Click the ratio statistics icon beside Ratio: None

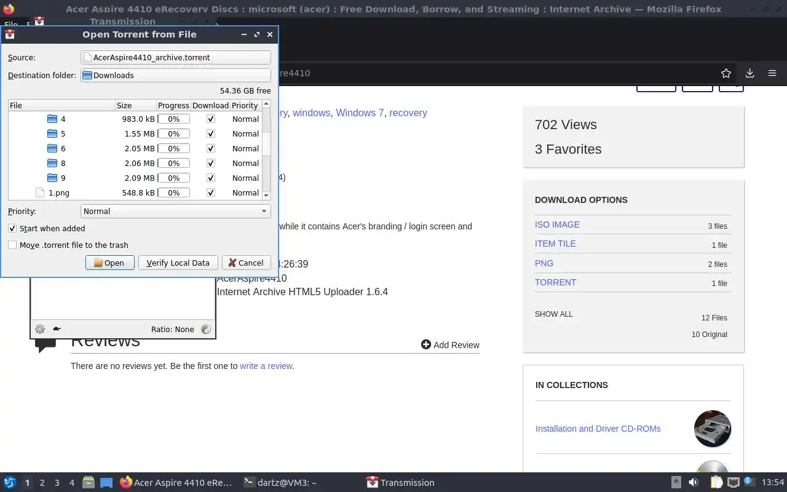coord(206,329)
